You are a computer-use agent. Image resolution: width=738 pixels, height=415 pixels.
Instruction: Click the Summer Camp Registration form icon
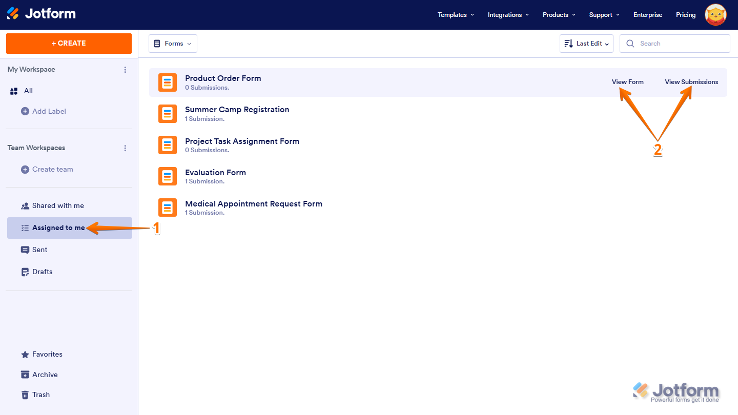(x=168, y=113)
